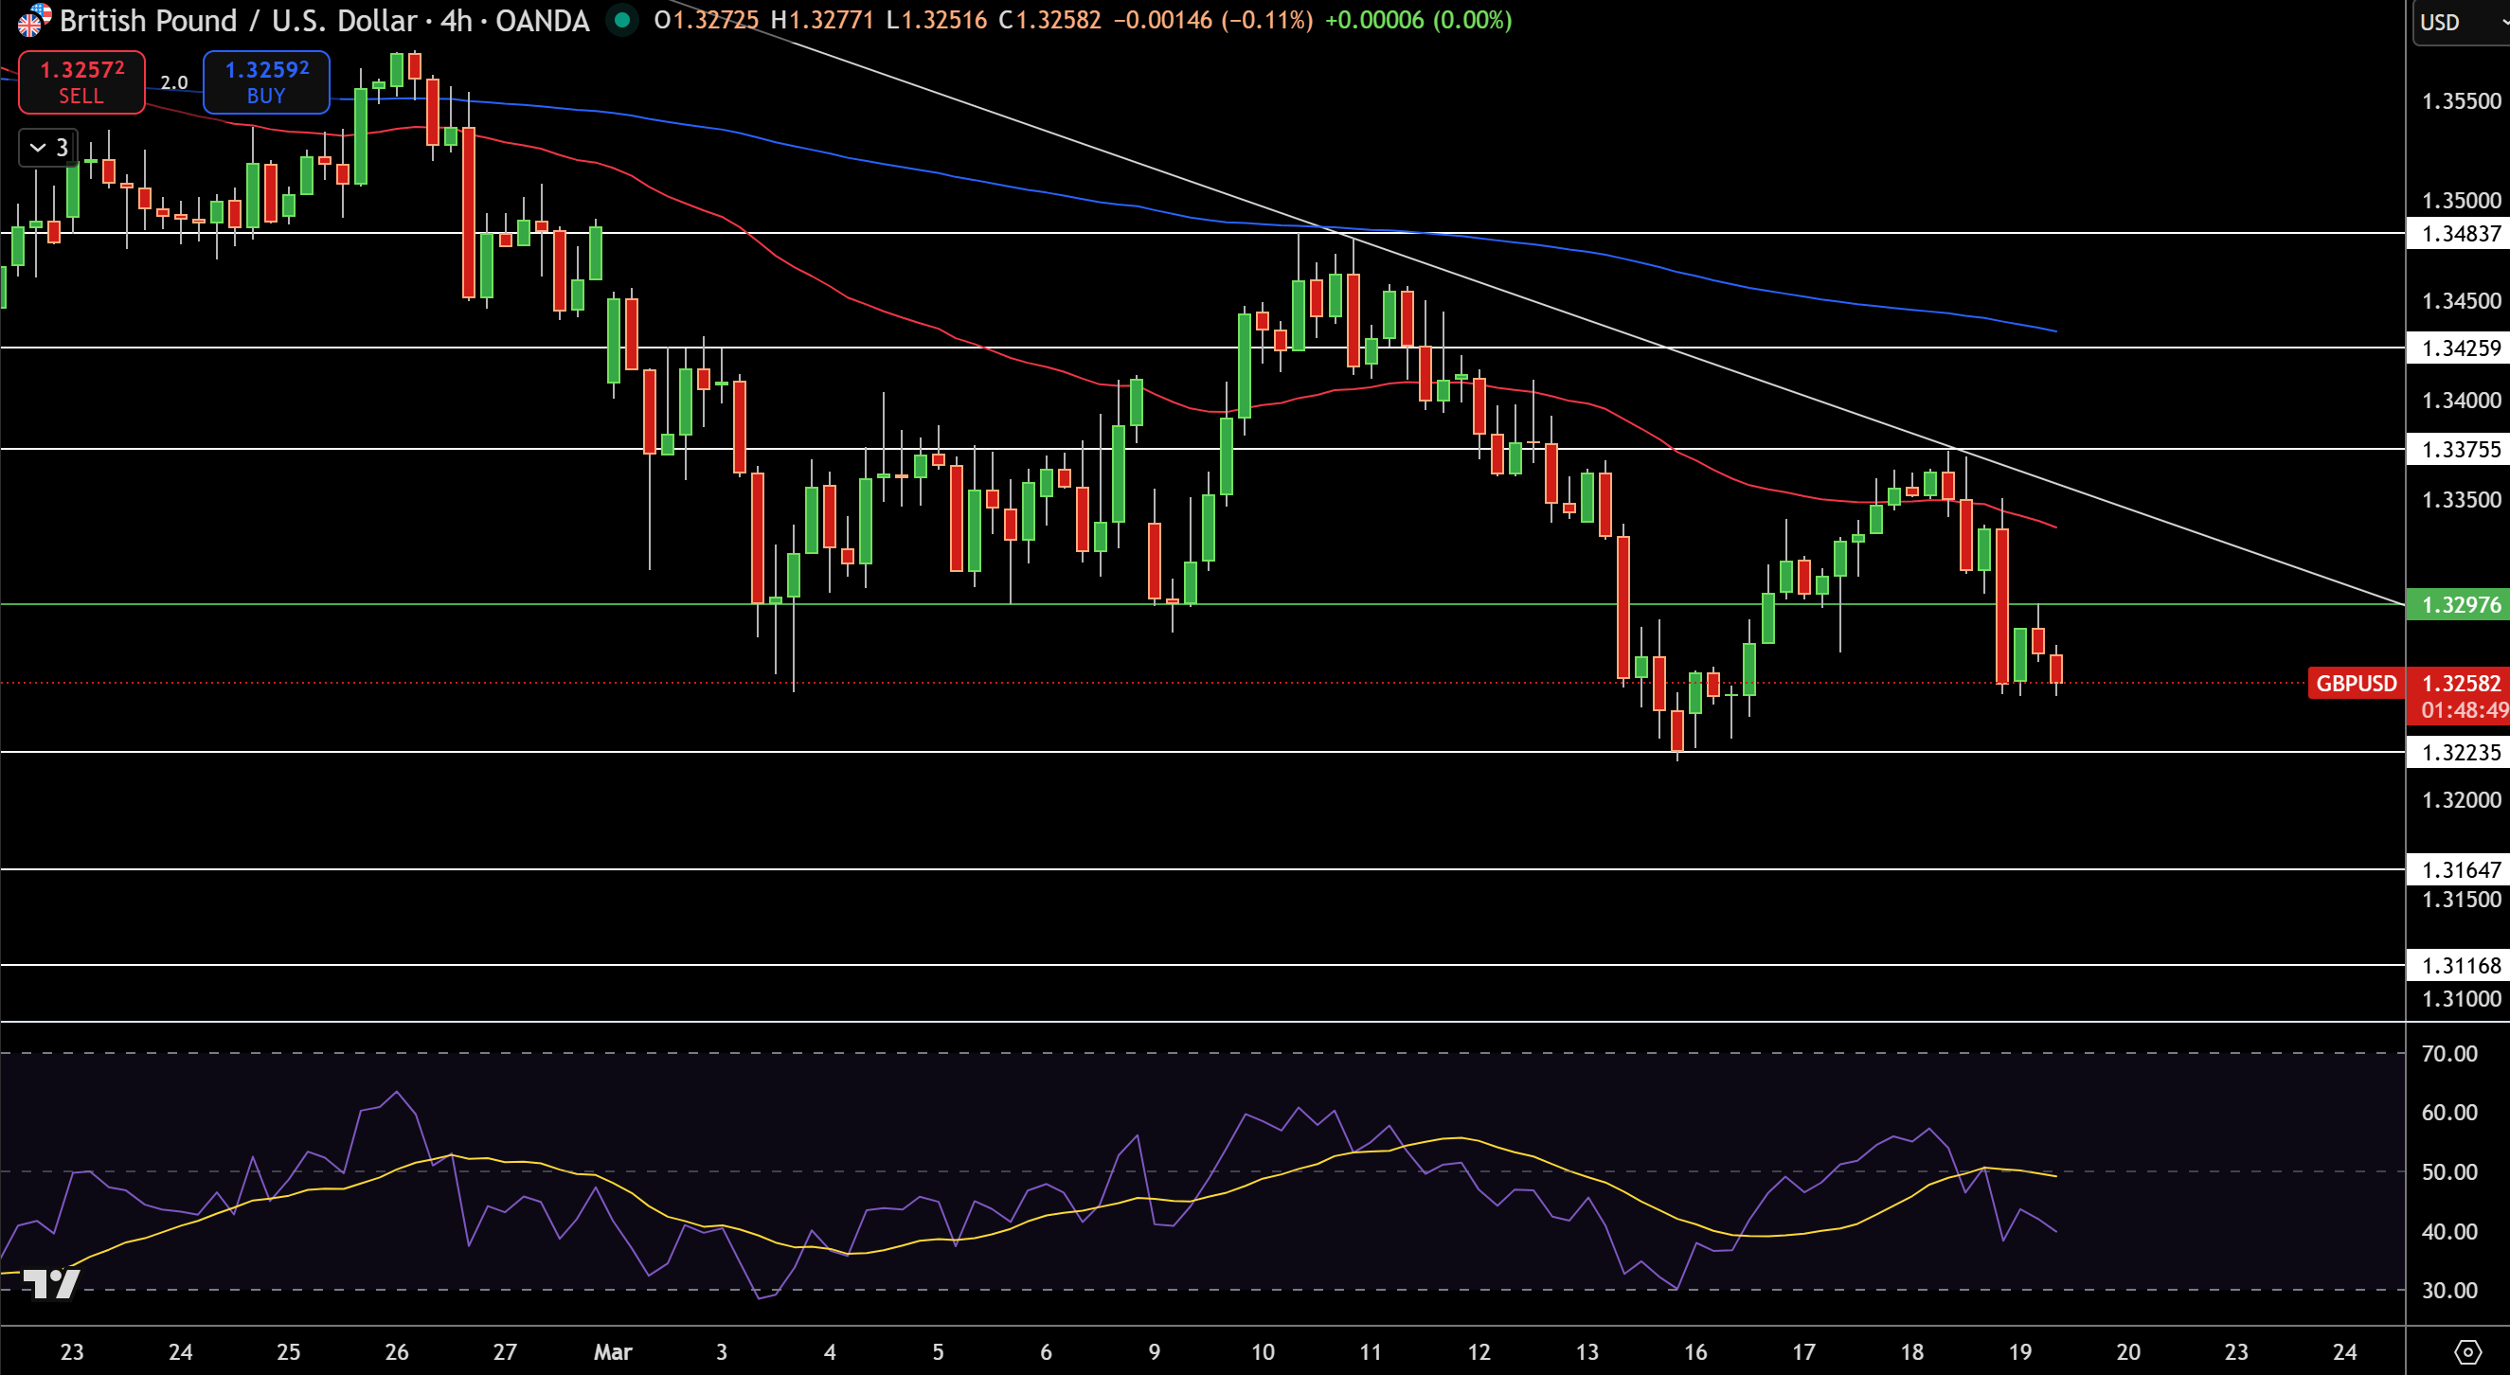The height and width of the screenshot is (1375, 2510).
Task: Click the TradingView logo
Action: click(49, 1283)
